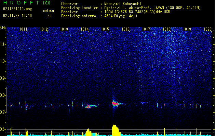Viewport: 215px width, 136px height.
Task: Click the large red meteor echo after 1015
Action: click(x=116, y=104)
